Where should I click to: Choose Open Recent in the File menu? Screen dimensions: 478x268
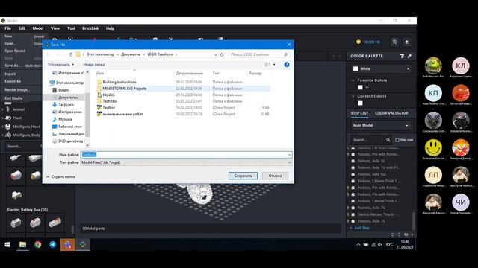[x=15, y=51]
